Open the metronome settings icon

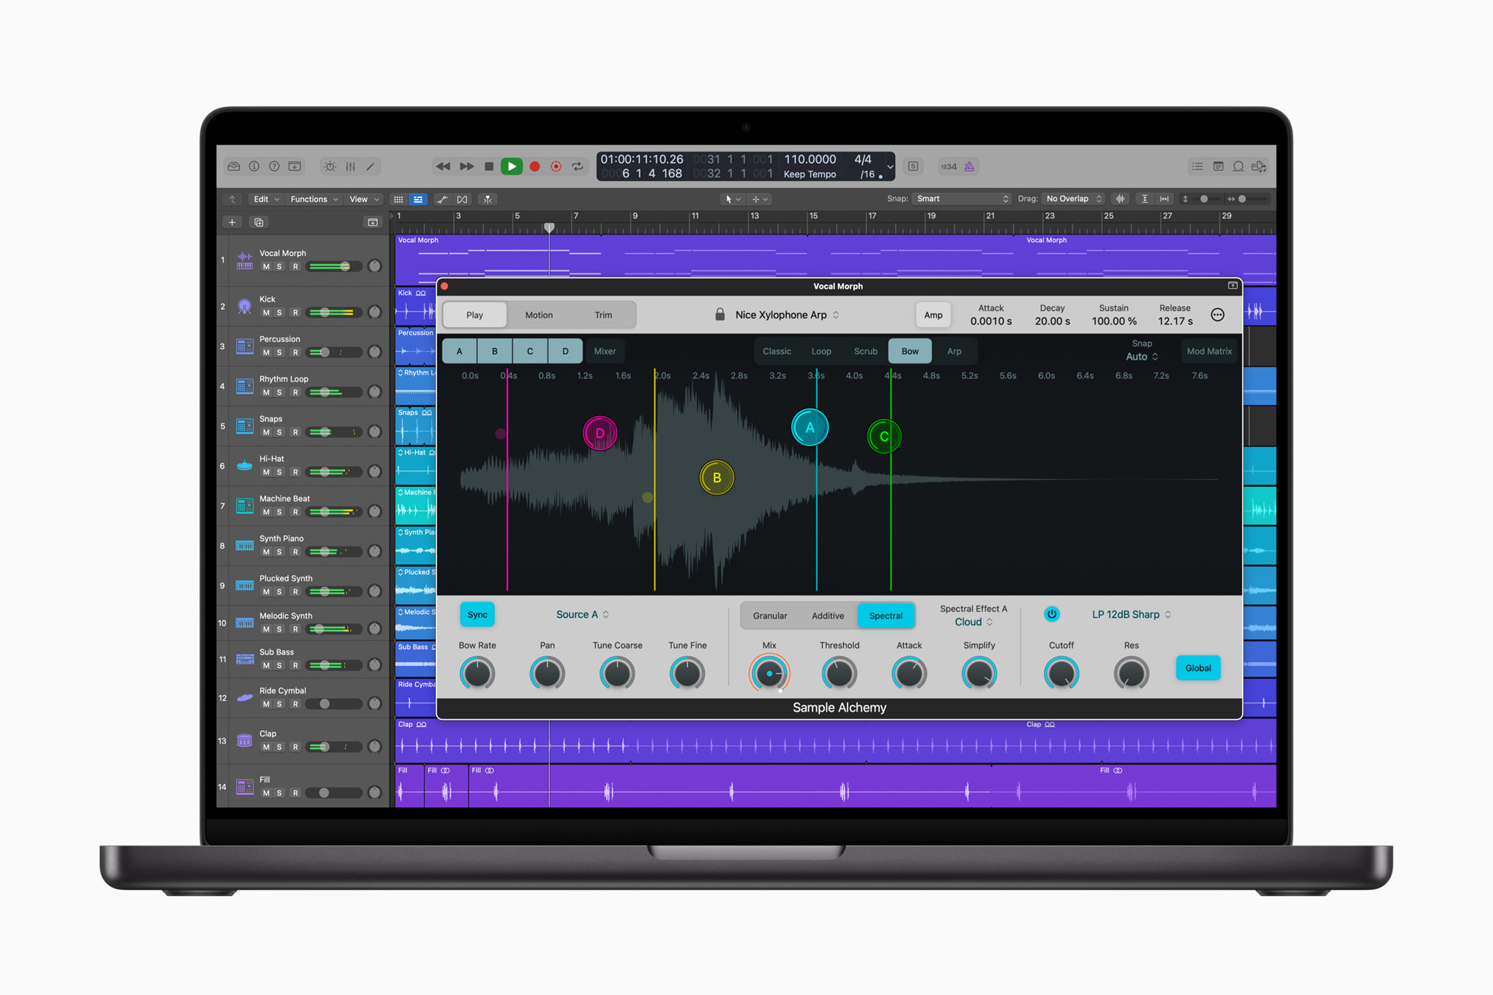[x=970, y=166]
